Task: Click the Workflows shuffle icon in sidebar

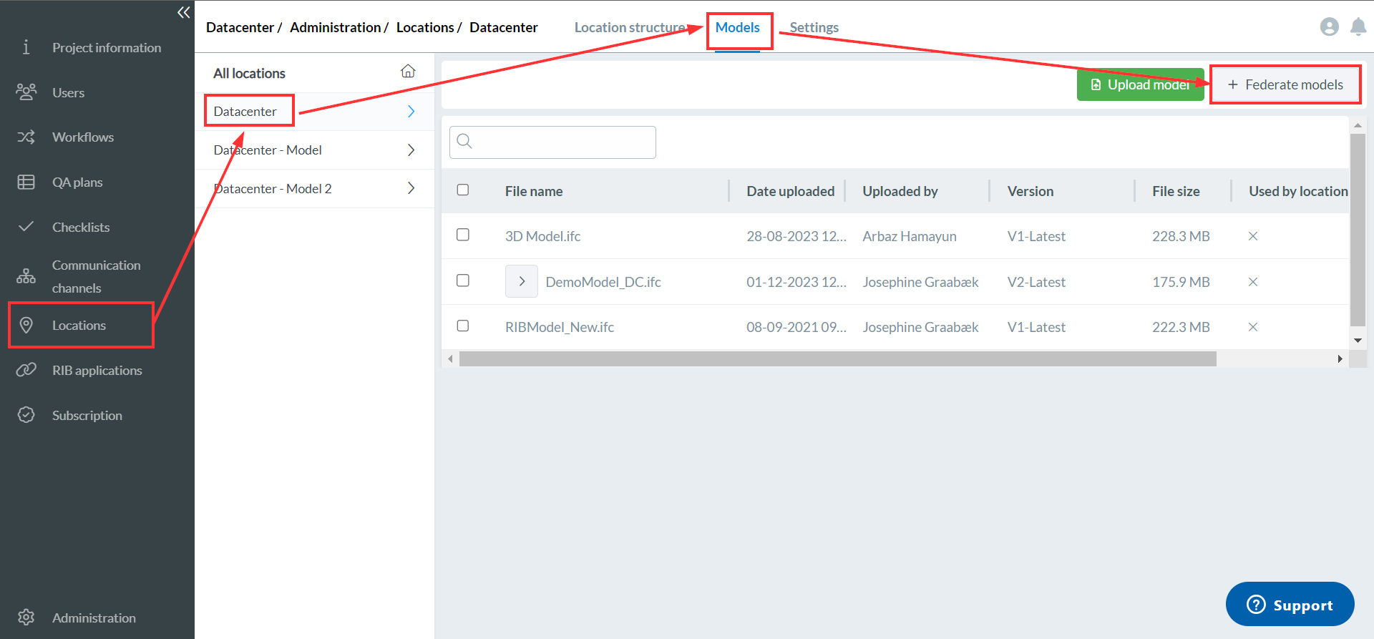Action: pyautogui.click(x=26, y=137)
